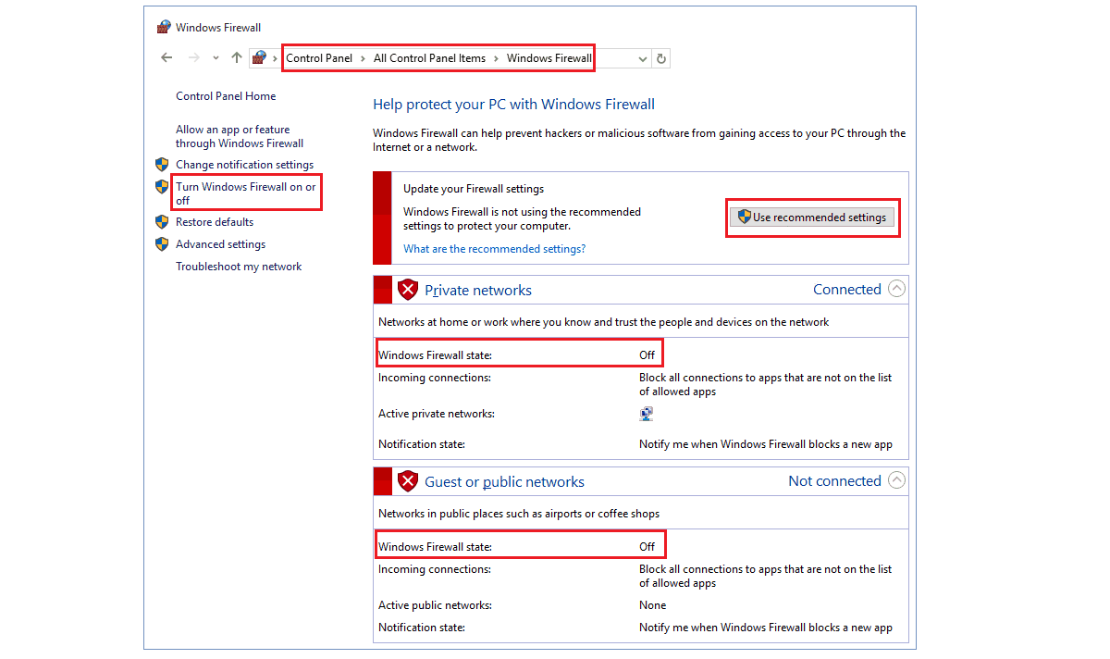Click the firewall icon in the address bar
This screenshot has height=659, width=1110.
pos(259,58)
